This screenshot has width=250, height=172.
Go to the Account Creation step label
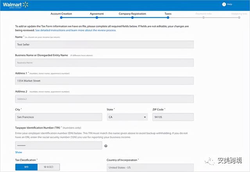61,14
